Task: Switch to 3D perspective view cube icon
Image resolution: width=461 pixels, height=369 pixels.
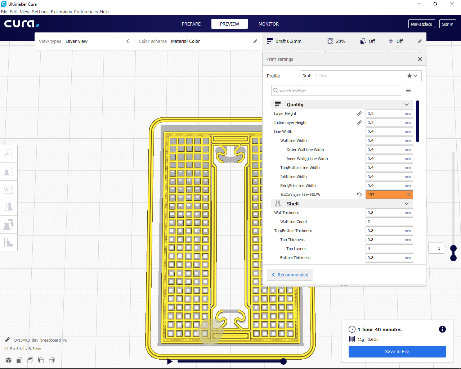Action: [9, 360]
